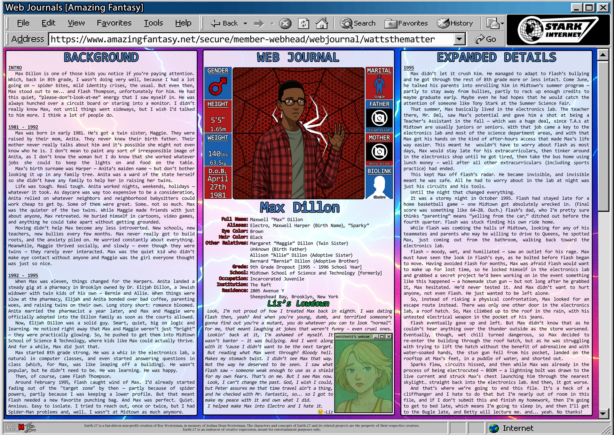Click the Aliases field label

coord(237,225)
